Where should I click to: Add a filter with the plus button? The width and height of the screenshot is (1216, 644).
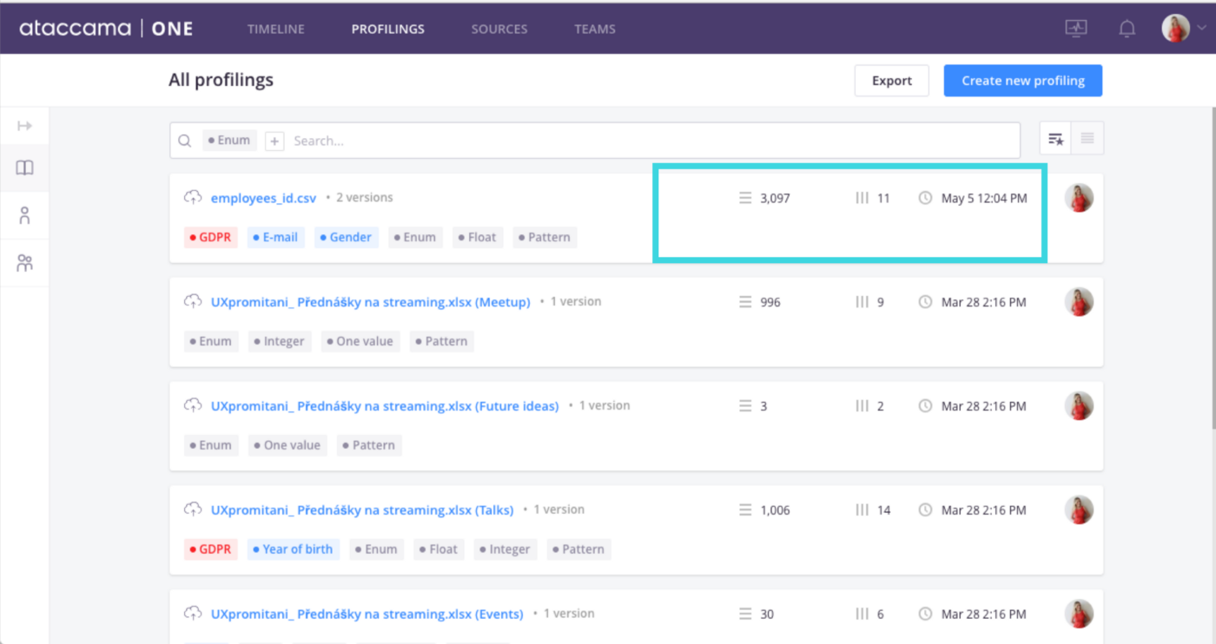click(274, 141)
